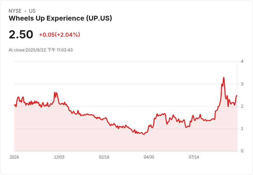The width and height of the screenshot is (253, 175).
Task: Click the At close timestamp text
Action: [41, 50]
